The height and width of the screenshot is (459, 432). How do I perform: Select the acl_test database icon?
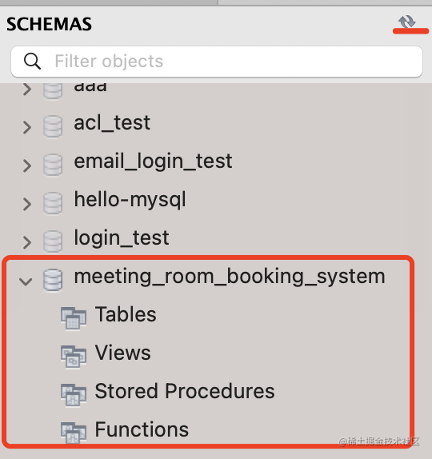53,126
